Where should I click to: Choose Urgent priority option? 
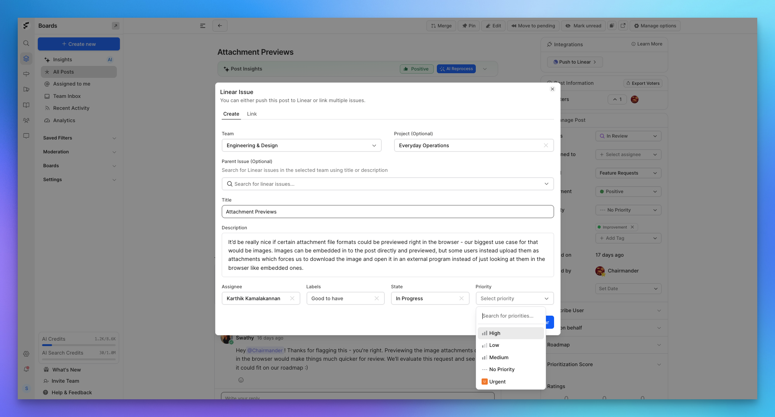coord(510,382)
